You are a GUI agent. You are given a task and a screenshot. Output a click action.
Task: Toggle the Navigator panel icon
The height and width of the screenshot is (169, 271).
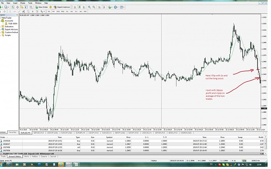point(22,7)
